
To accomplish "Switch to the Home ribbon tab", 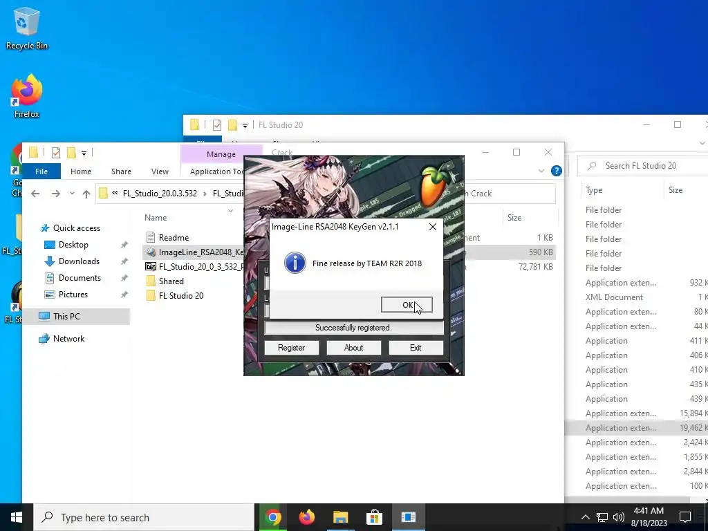I will point(81,171).
